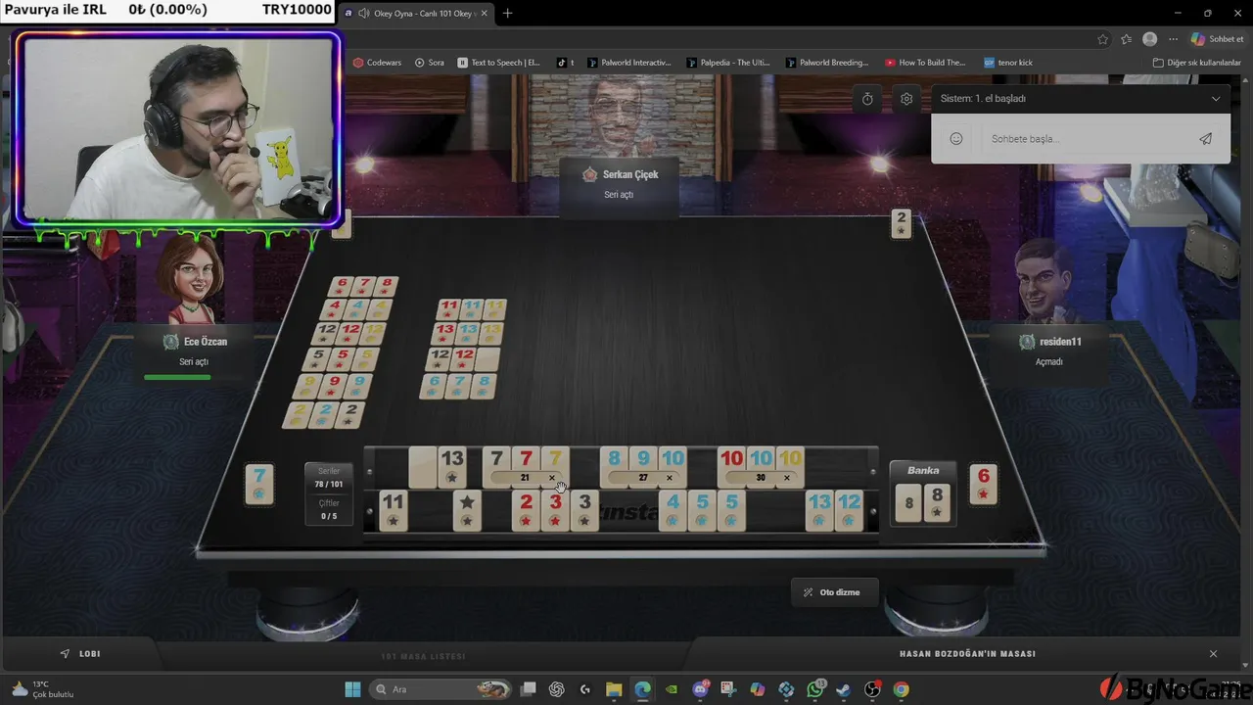1253x705 pixels.
Task: Add page to favorites star
Action: [1103, 39]
